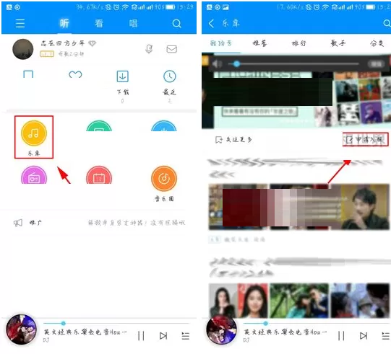The height and width of the screenshot is (354, 391).
Task: Tap Wi-Fi icon in left status bar
Action: click(125, 7)
